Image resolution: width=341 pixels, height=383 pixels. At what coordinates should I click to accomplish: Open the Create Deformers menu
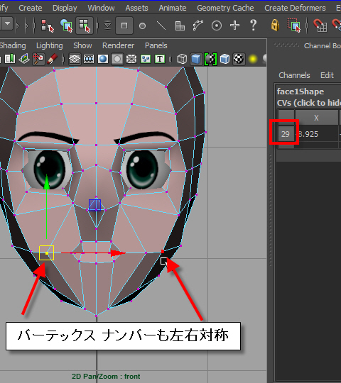295,8
